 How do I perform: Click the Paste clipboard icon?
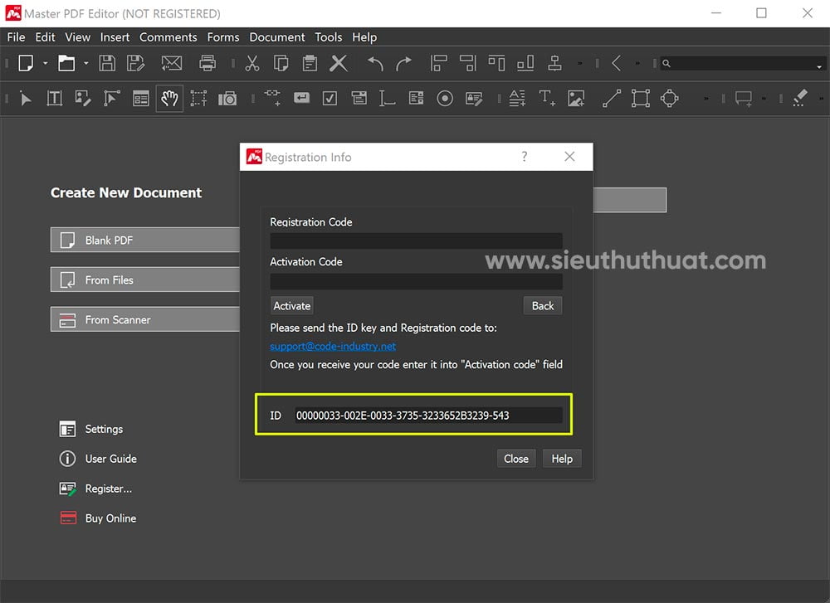click(310, 64)
